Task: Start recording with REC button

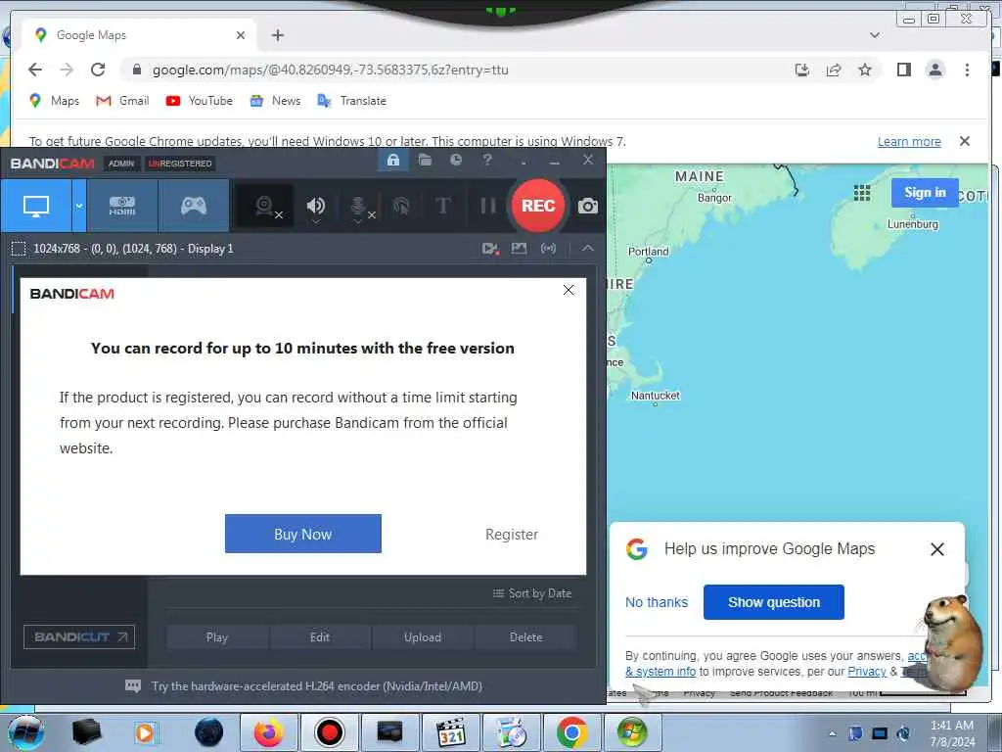Action: click(x=538, y=206)
